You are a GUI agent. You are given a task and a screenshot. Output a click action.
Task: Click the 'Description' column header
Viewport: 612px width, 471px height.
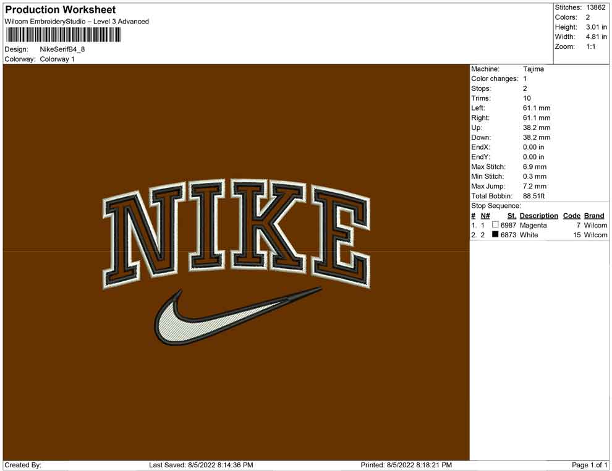click(x=539, y=215)
